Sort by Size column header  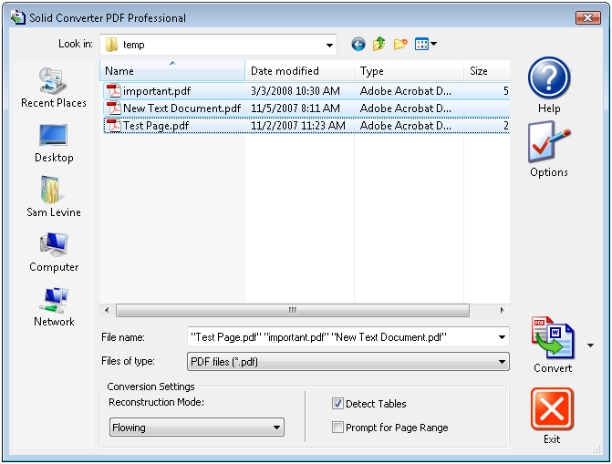click(487, 70)
